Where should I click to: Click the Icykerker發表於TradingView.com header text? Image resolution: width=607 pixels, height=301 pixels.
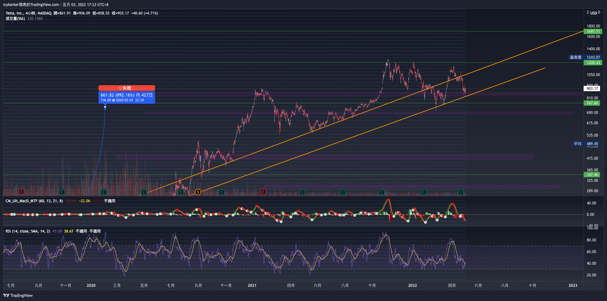[31, 5]
